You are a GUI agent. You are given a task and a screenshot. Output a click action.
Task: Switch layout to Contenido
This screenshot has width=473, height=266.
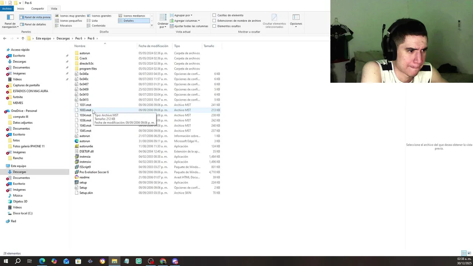pos(96,25)
